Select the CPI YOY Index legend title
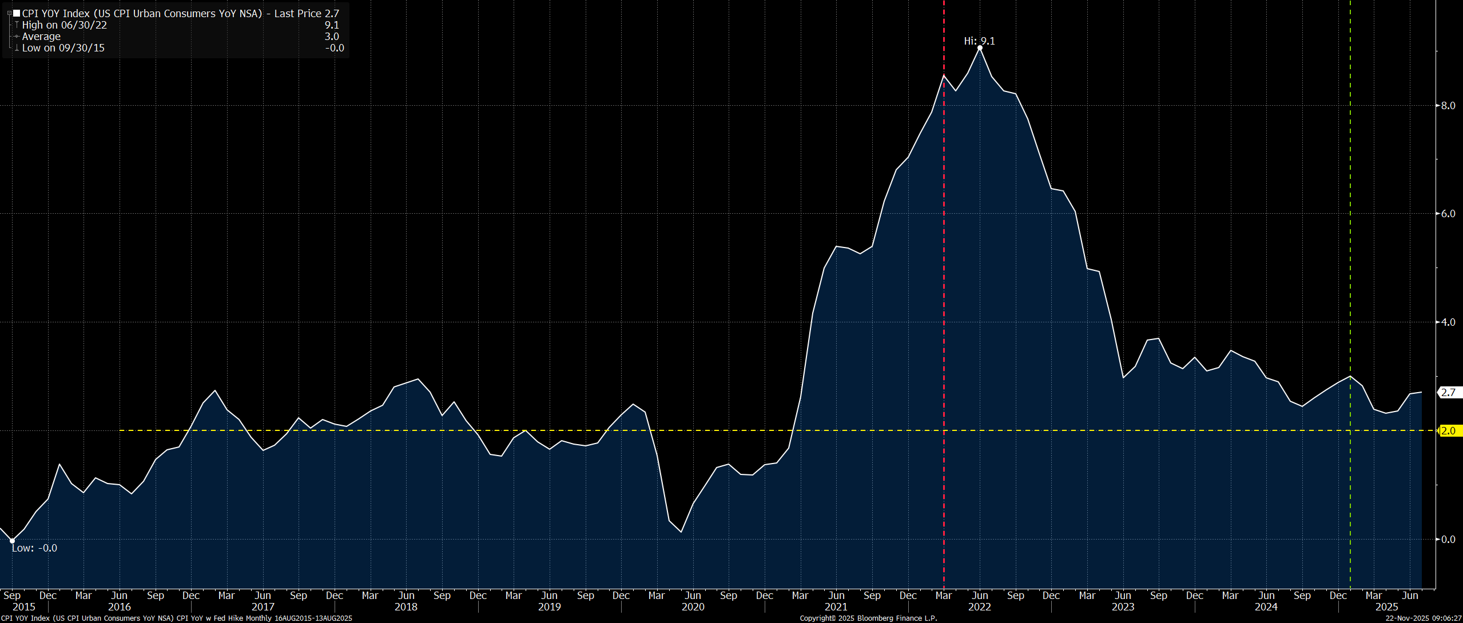 pos(142,13)
